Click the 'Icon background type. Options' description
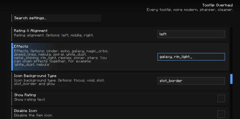This screenshot has height=119, width=240. pos(59,82)
